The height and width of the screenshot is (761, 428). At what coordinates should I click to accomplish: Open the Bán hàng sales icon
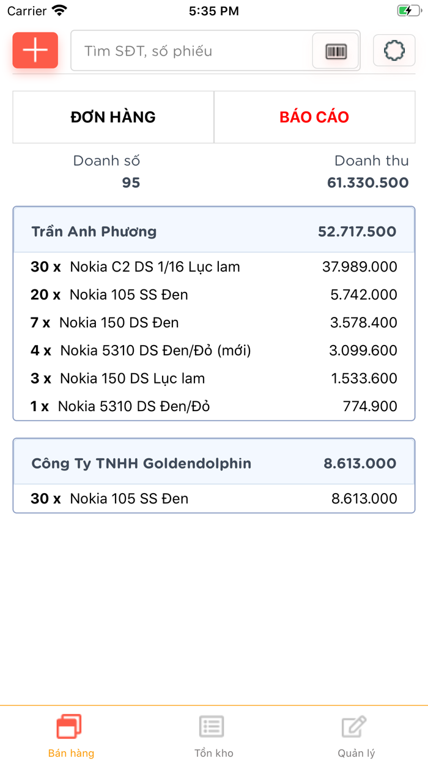coord(70,727)
